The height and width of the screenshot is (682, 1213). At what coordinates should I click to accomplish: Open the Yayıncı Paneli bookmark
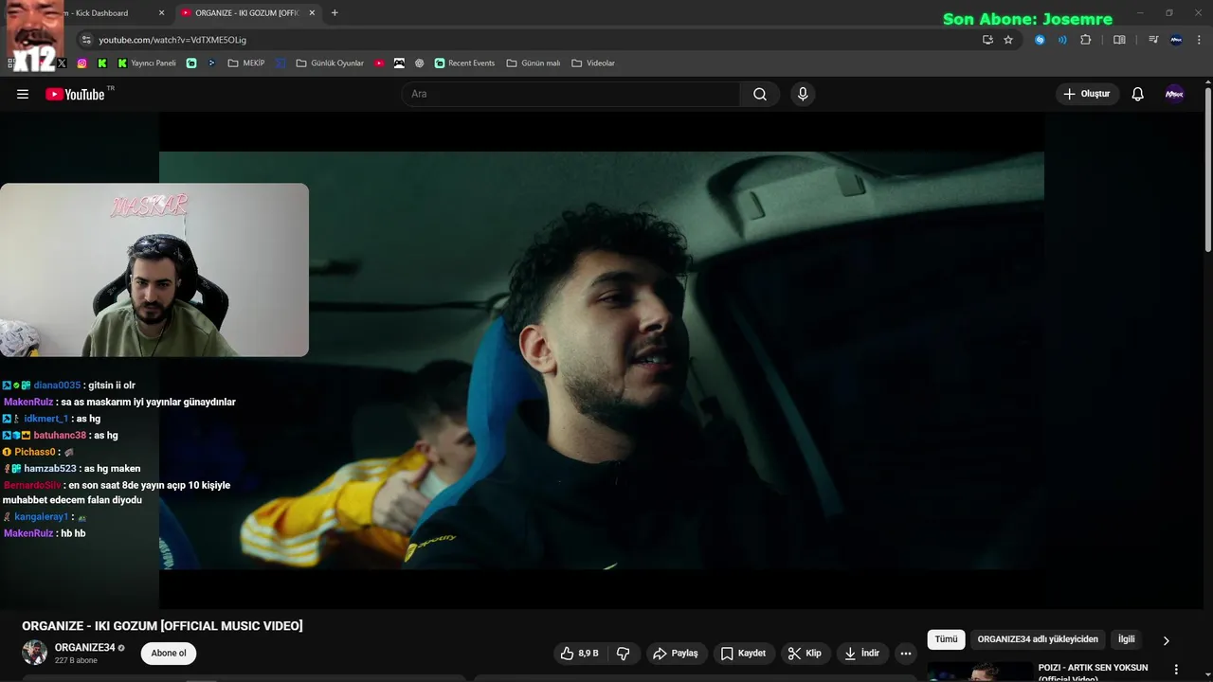pyautogui.click(x=147, y=63)
